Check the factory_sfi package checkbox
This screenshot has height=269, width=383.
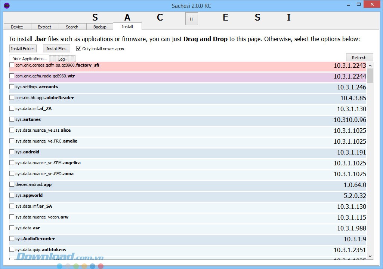(x=12, y=65)
